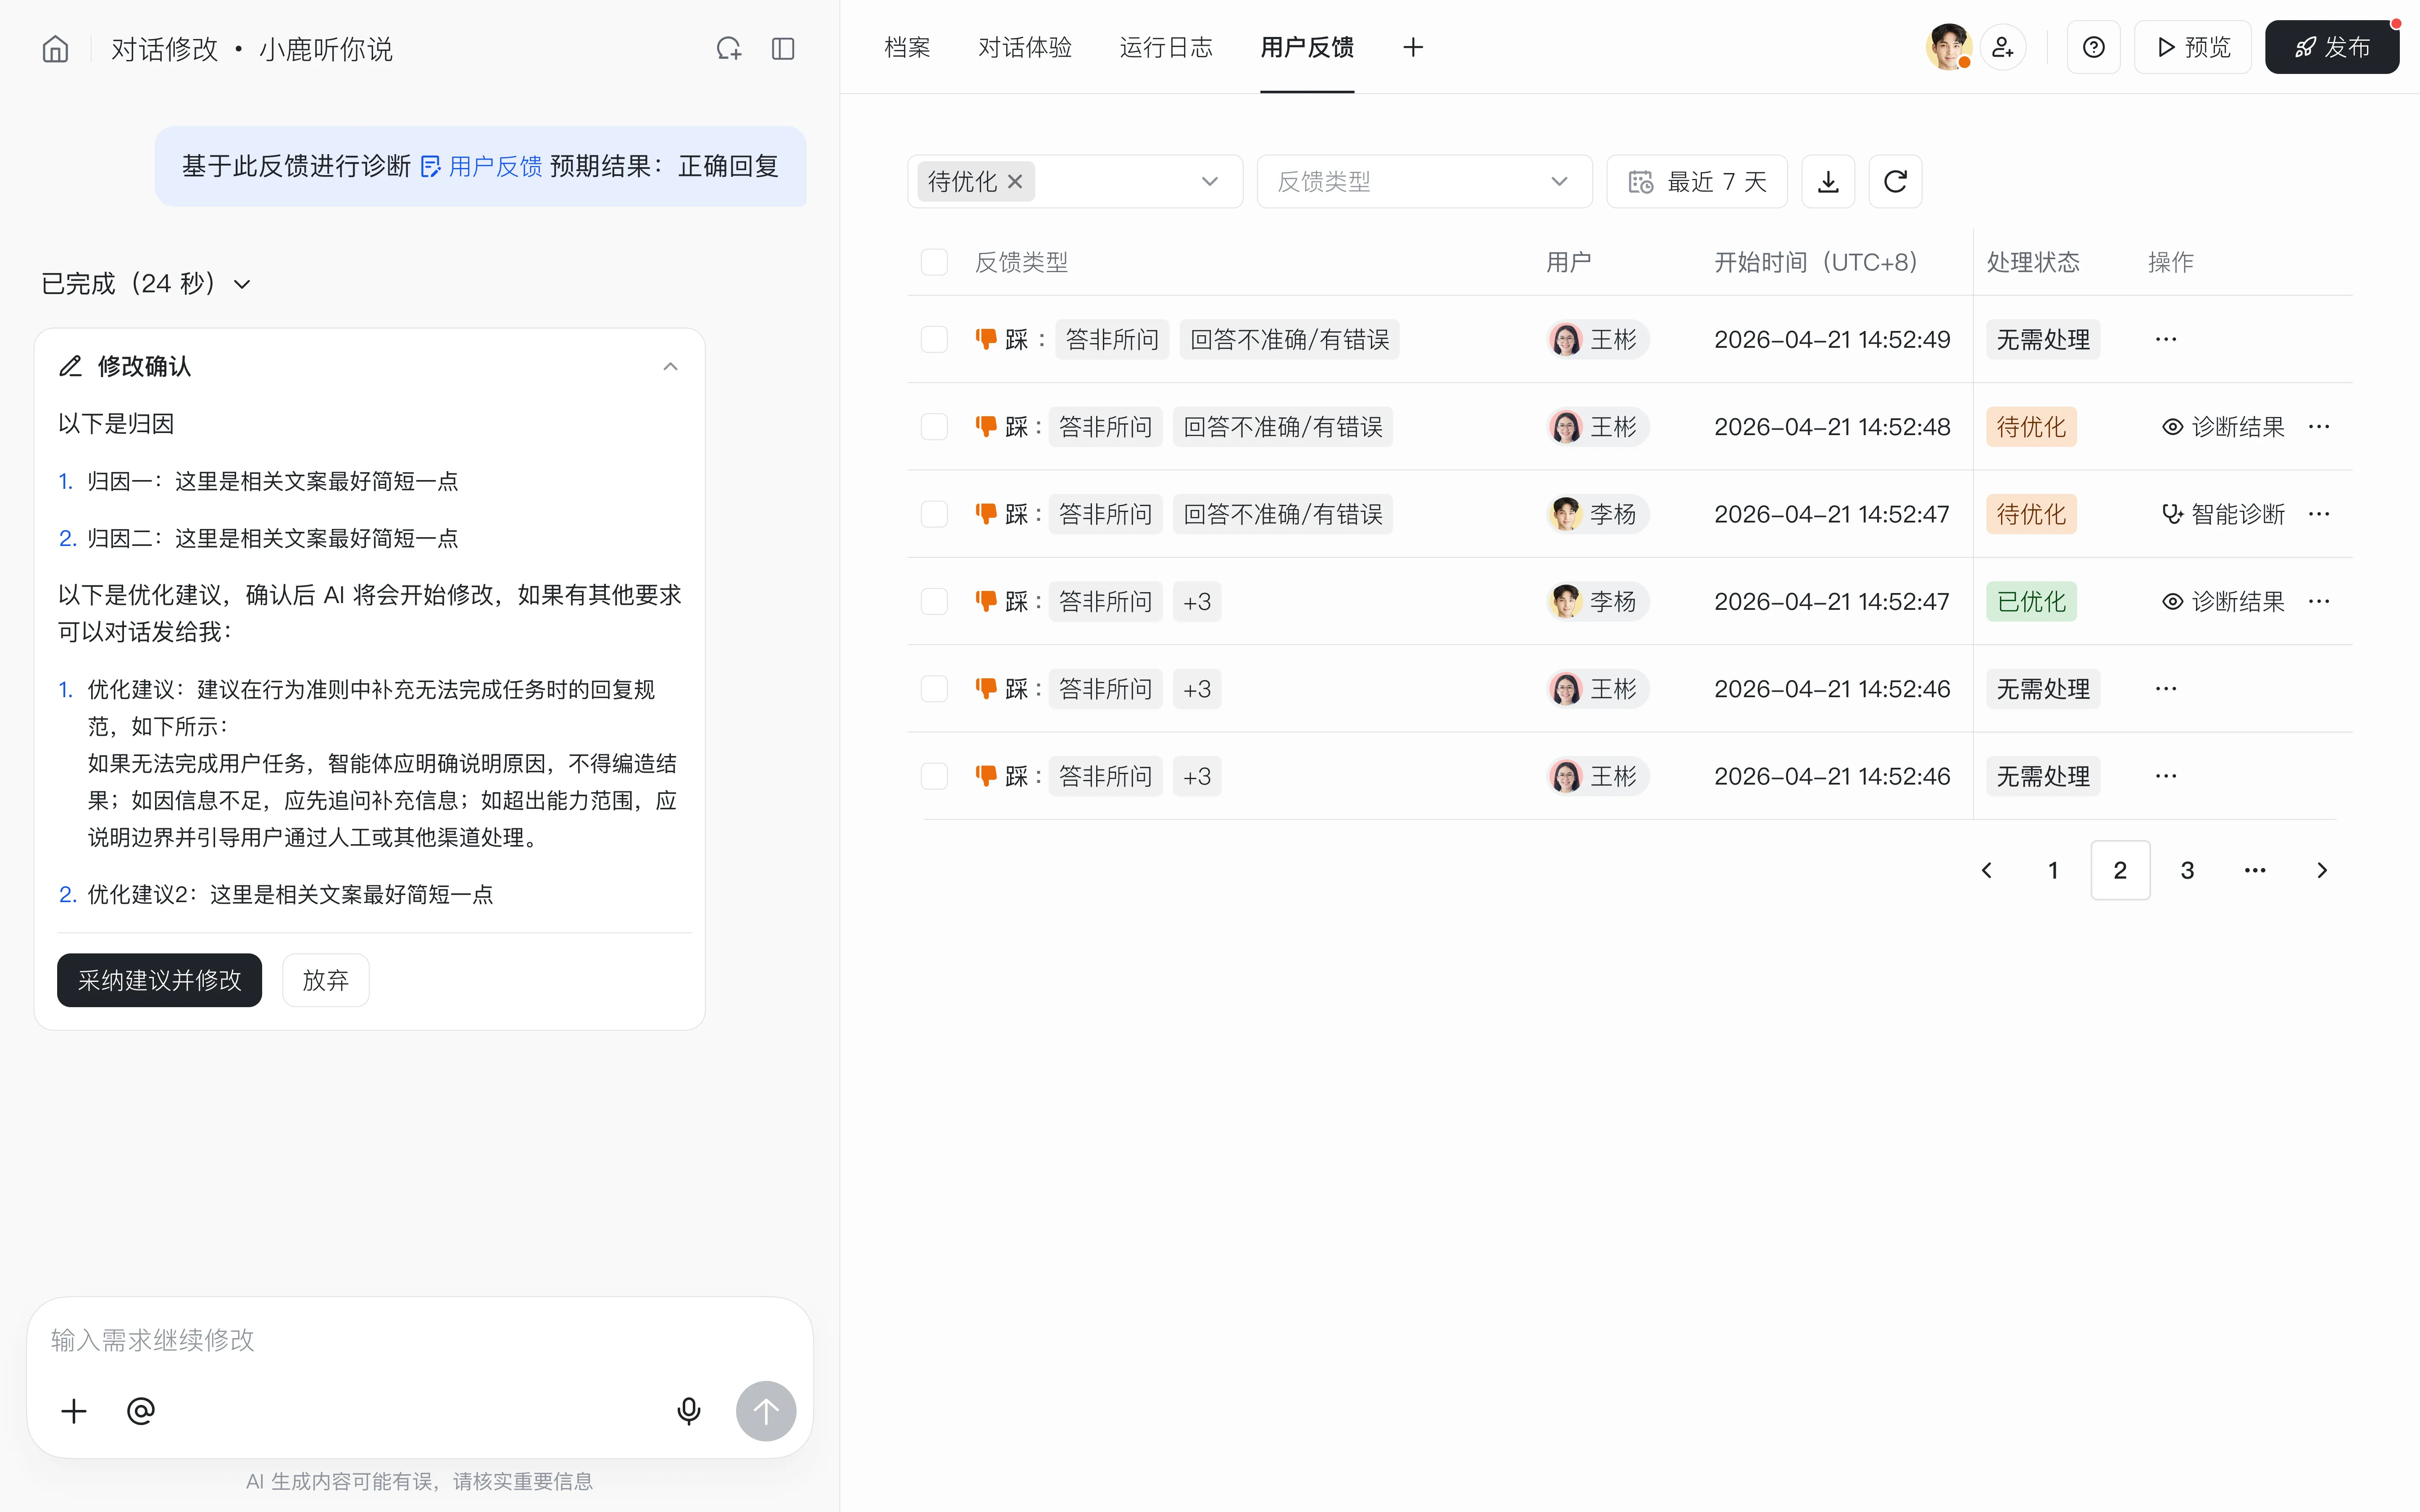This screenshot has width=2420, height=1512.
Task: Click the chat input field 输入需求继续修改
Action: [x=420, y=1339]
